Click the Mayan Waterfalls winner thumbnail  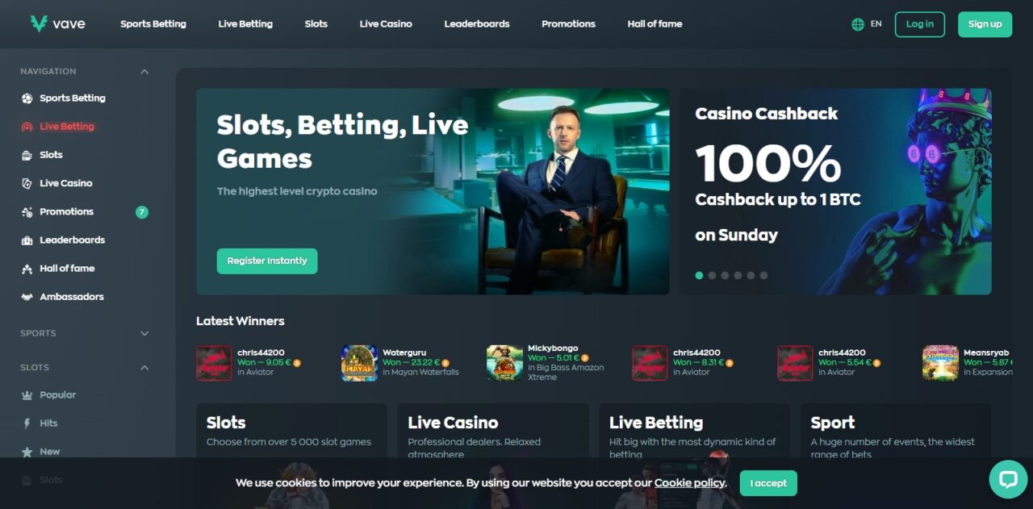coord(359,363)
